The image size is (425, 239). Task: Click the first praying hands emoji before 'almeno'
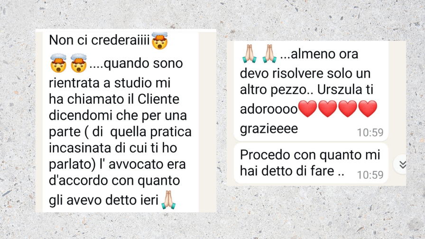[249, 54]
